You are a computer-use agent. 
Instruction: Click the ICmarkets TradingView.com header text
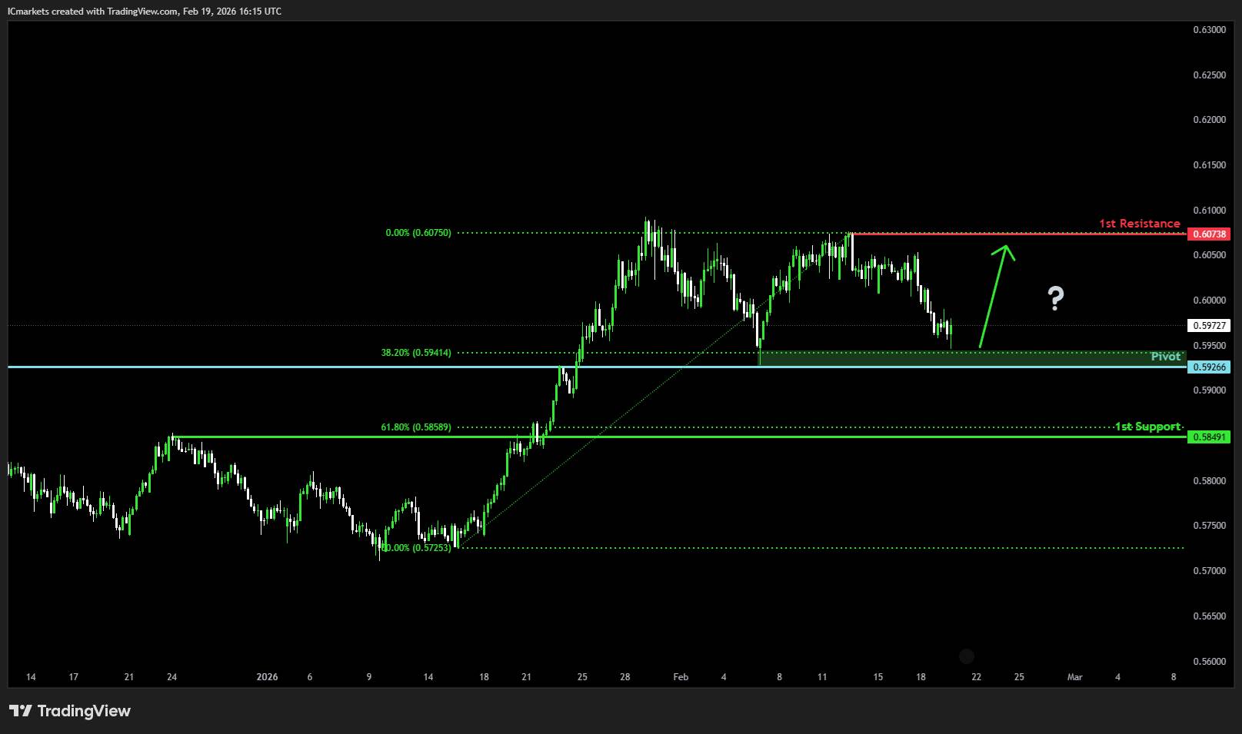point(145,11)
